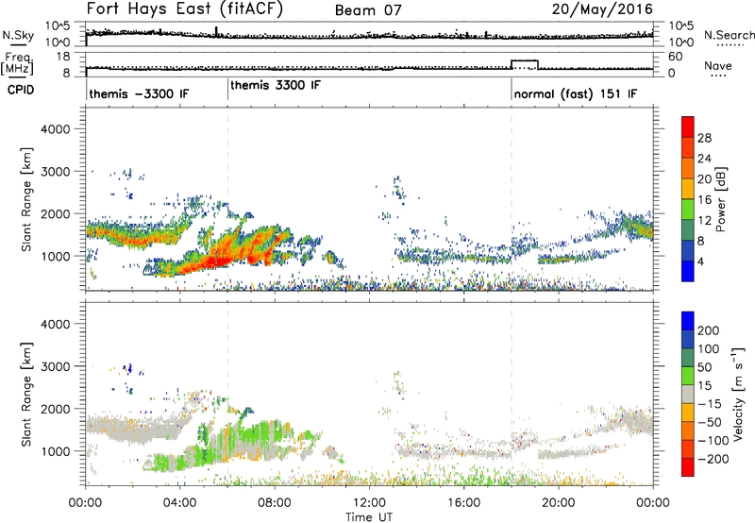Image resolution: width=755 pixels, height=523 pixels.
Task: Click the 'Velocity [m s-1]' colorbar label
Action: (x=738, y=394)
